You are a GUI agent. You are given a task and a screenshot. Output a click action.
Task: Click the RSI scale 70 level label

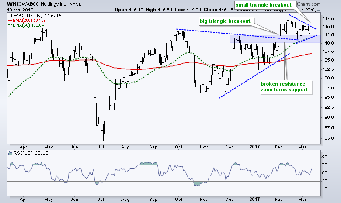click(324, 165)
